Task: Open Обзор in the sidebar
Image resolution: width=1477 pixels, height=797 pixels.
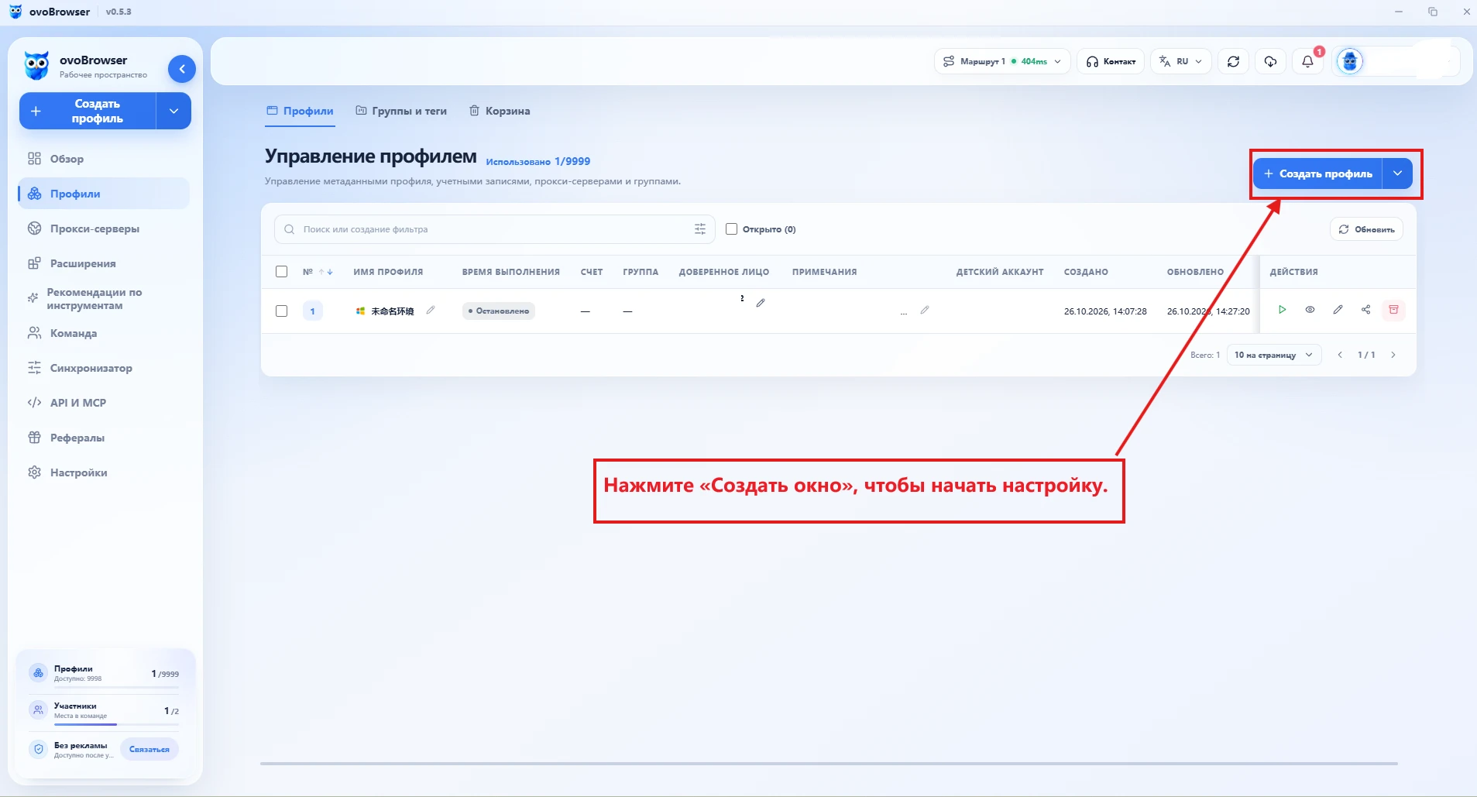Action: coord(104,159)
